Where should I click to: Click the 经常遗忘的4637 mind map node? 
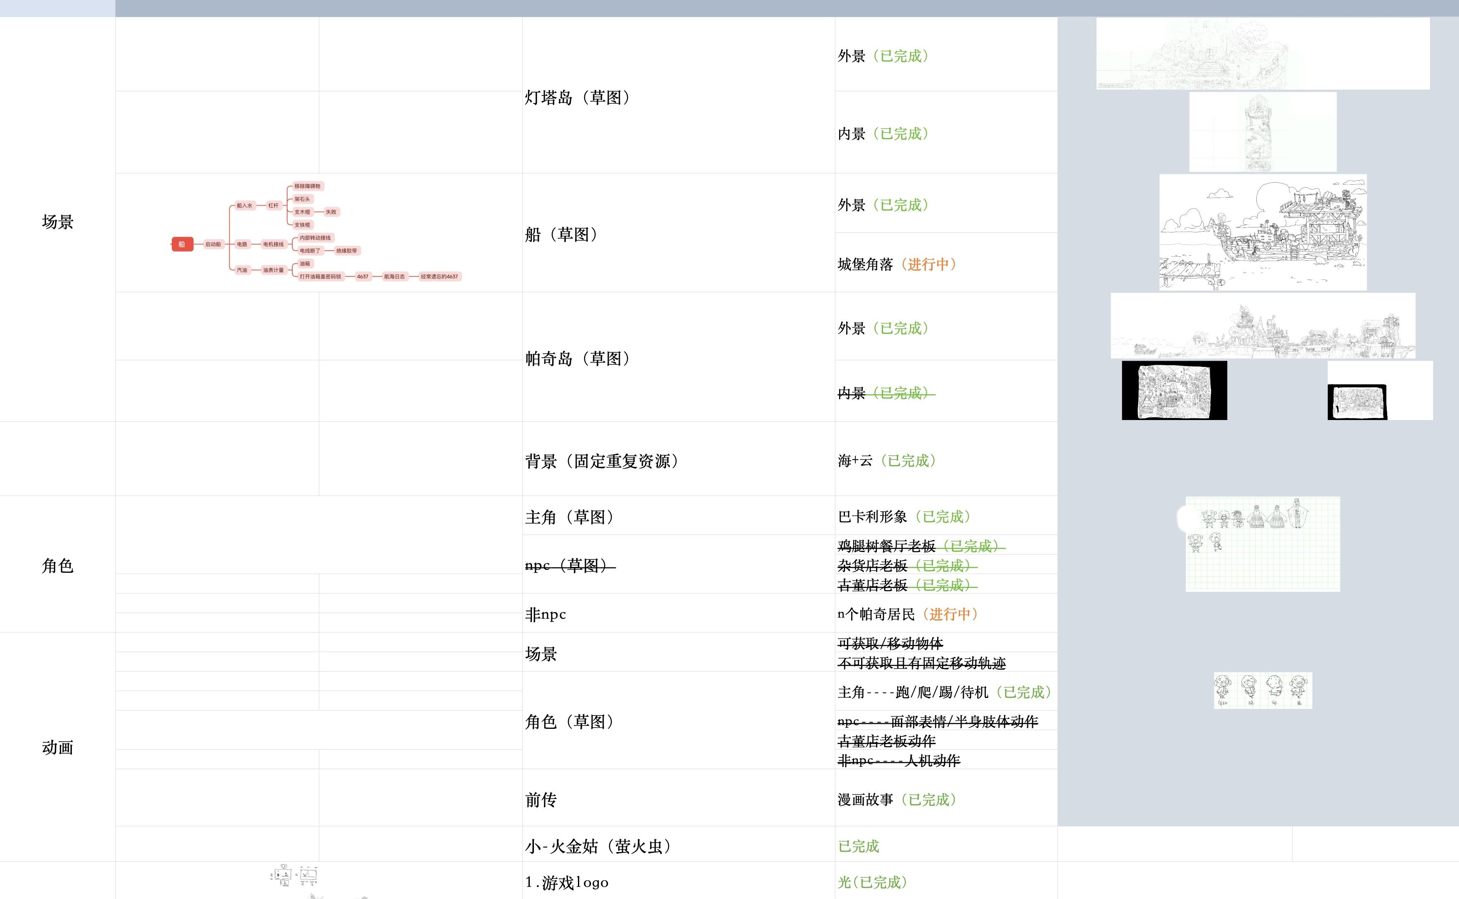tap(440, 276)
